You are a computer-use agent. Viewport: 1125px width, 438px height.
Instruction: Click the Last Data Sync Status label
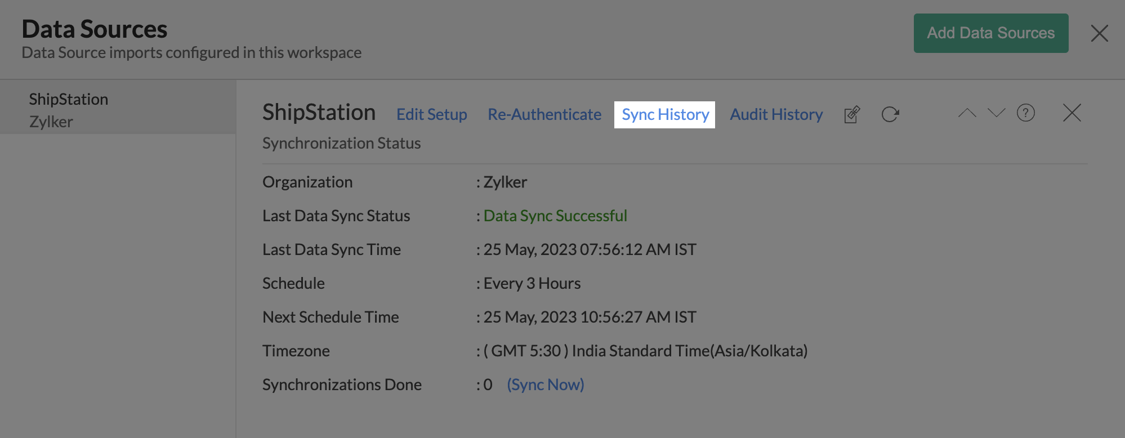tap(336, 216)
